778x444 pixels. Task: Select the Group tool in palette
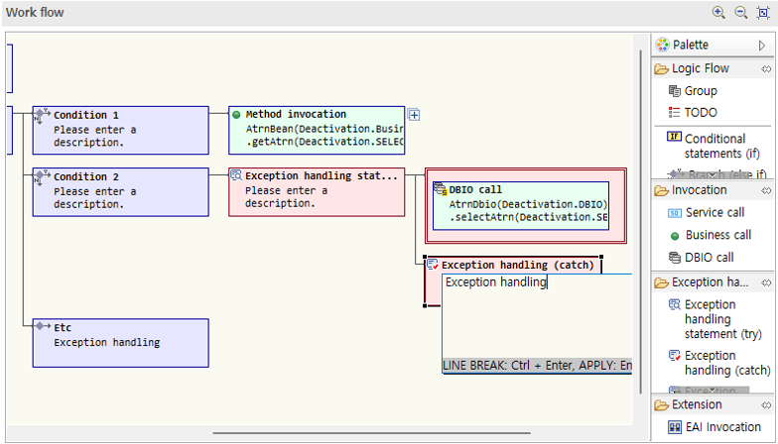coord(700,91)
